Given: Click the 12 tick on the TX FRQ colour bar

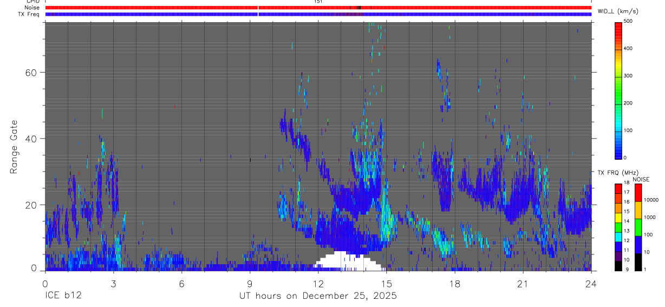Looking at the screenshot, I should pyautogui.click(x=627, y=240).
